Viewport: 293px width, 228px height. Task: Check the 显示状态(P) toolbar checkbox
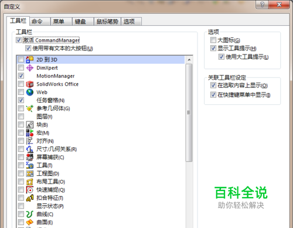click(x=21, y=206)
